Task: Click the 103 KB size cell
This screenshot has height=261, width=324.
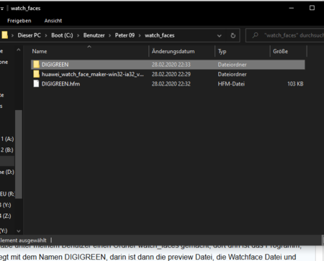Action: point(295,83)
